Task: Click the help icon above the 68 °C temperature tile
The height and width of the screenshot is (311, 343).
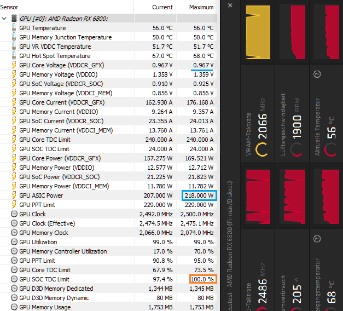Action: 317,239
